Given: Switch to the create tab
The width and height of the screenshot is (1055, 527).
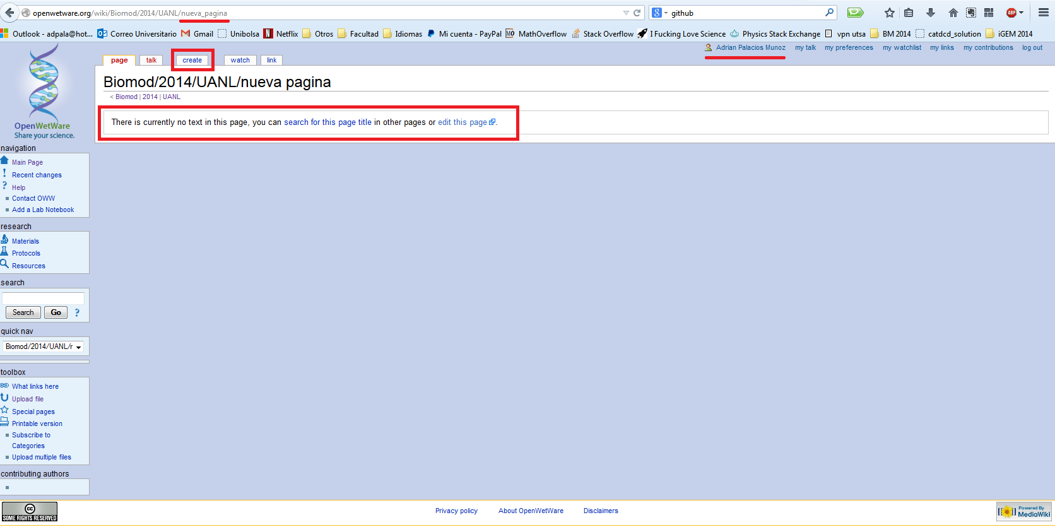Looking at the screenshot, I should [x=192, y=61].
